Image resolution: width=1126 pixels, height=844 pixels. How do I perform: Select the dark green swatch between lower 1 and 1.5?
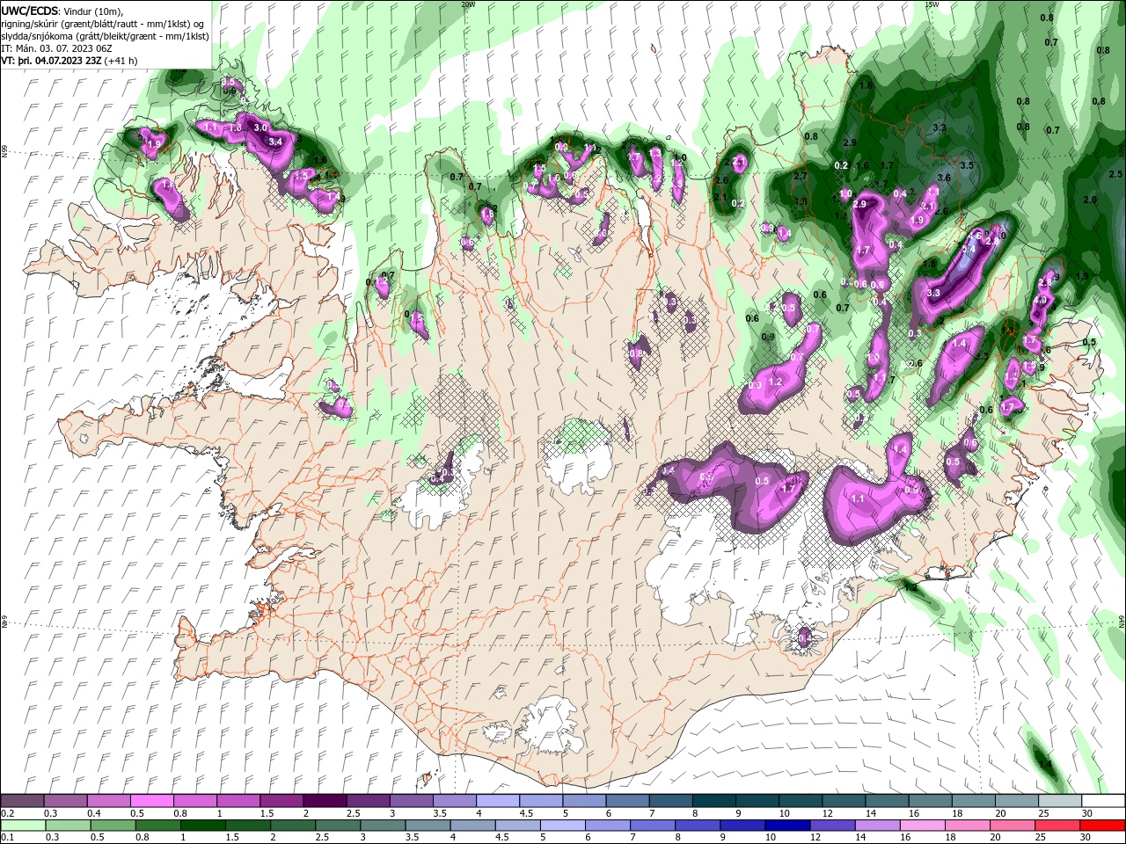pos(203,826)
